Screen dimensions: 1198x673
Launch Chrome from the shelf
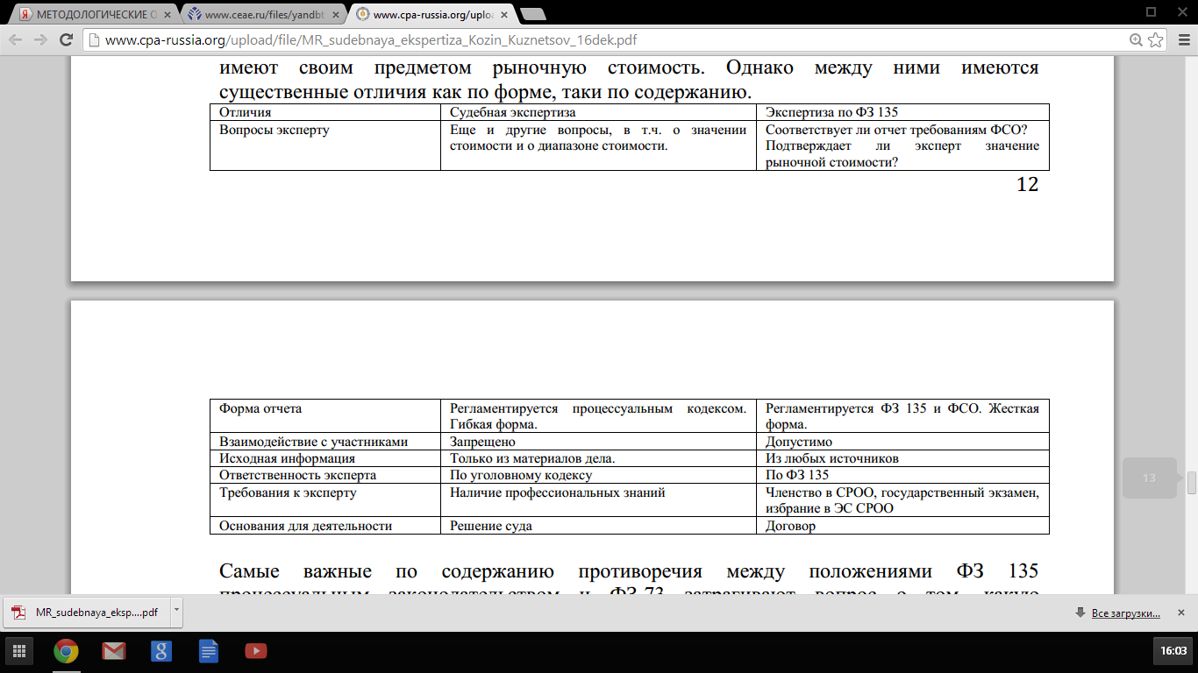[x=66, y=651]
